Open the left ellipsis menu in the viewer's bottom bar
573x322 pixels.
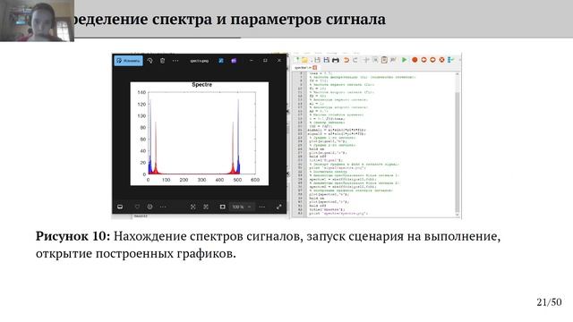tap(163, 207)
